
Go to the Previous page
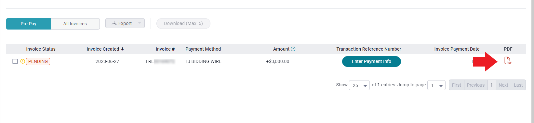click(x=475, y=85)
